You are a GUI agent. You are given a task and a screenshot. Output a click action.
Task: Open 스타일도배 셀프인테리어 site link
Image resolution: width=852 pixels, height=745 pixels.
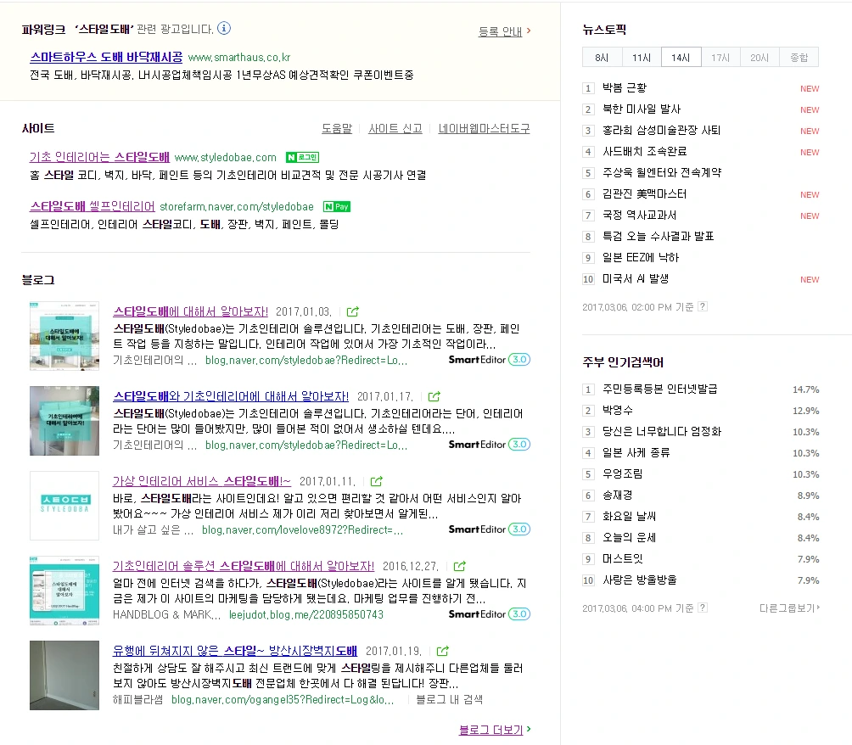coord(92,206)
